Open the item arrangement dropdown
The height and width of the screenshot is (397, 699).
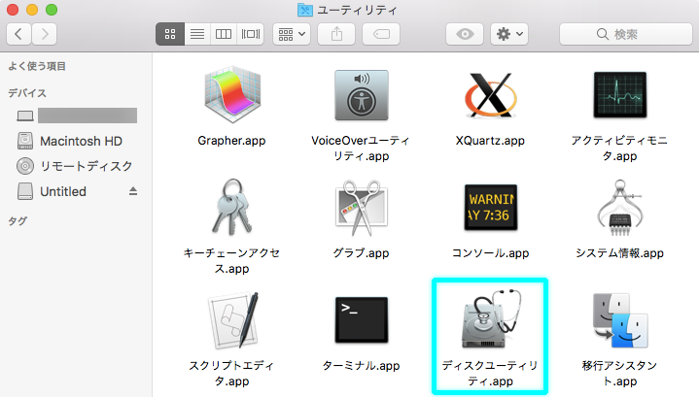click(x=292, y=34)
